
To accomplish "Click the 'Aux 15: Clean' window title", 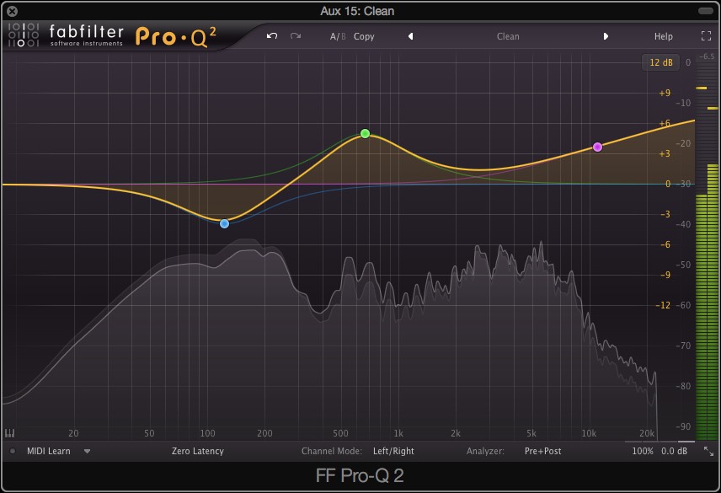I will pyautogui.click(x=357, y=11).
